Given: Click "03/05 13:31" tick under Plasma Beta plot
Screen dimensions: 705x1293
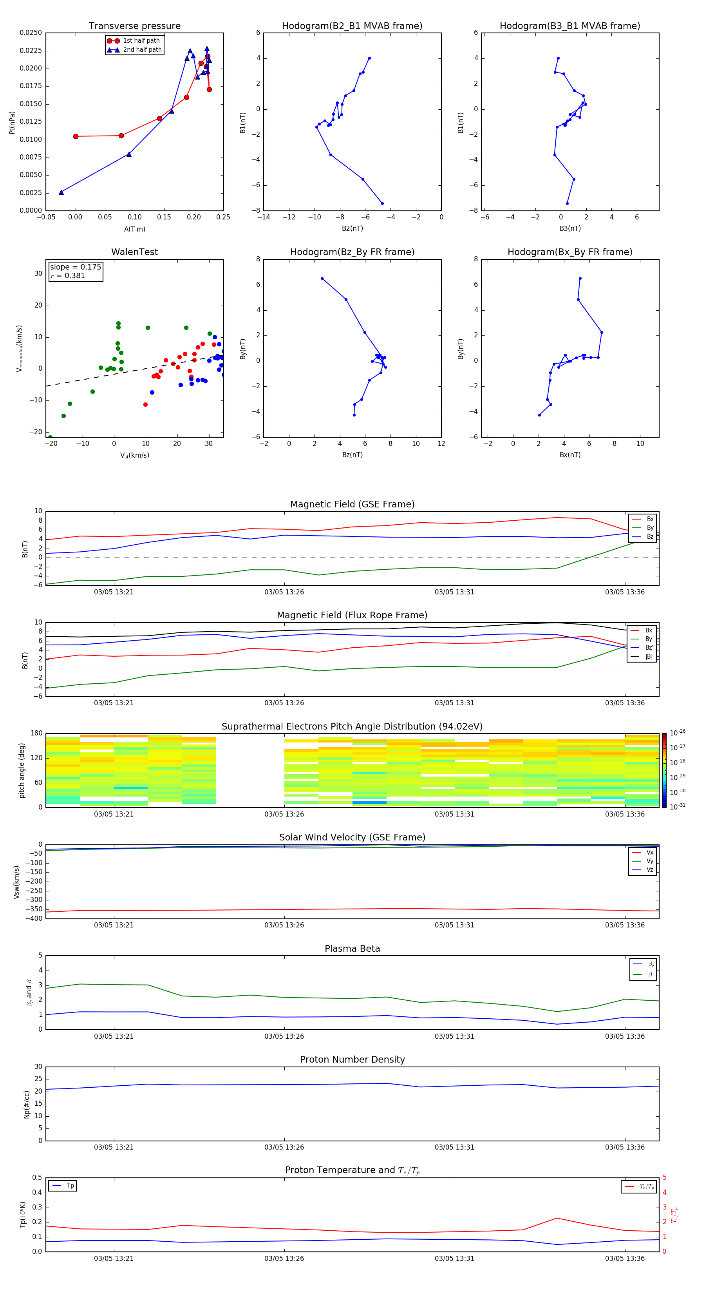Looking at the screenshot, I should 455,1036.
